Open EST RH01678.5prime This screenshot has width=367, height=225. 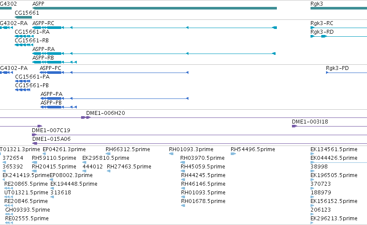[x=204, y=201]
